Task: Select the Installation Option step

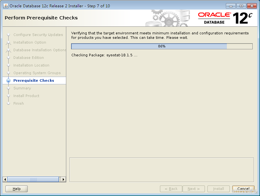Action: [x=30, y=42]
